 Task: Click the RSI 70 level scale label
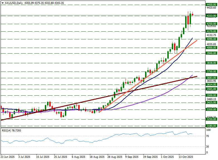(x=207, y=136)
